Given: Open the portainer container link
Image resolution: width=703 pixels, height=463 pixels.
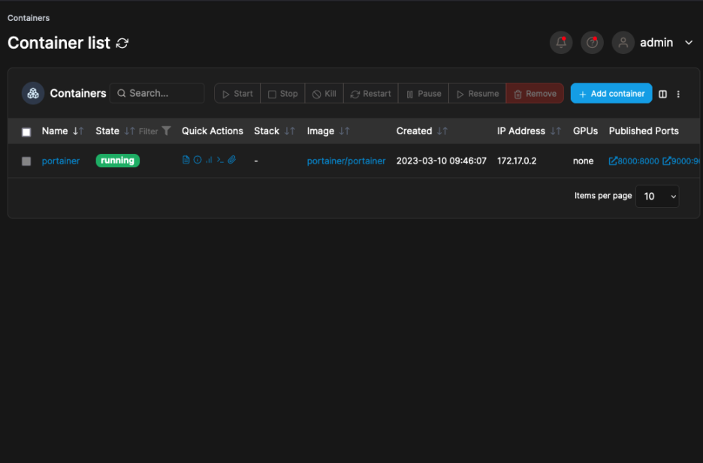Looking at the screenshot, I should 61,161.
